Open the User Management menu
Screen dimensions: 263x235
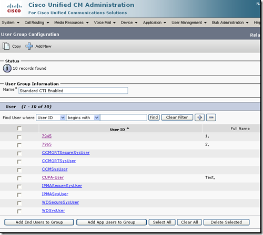pos(189,23)
